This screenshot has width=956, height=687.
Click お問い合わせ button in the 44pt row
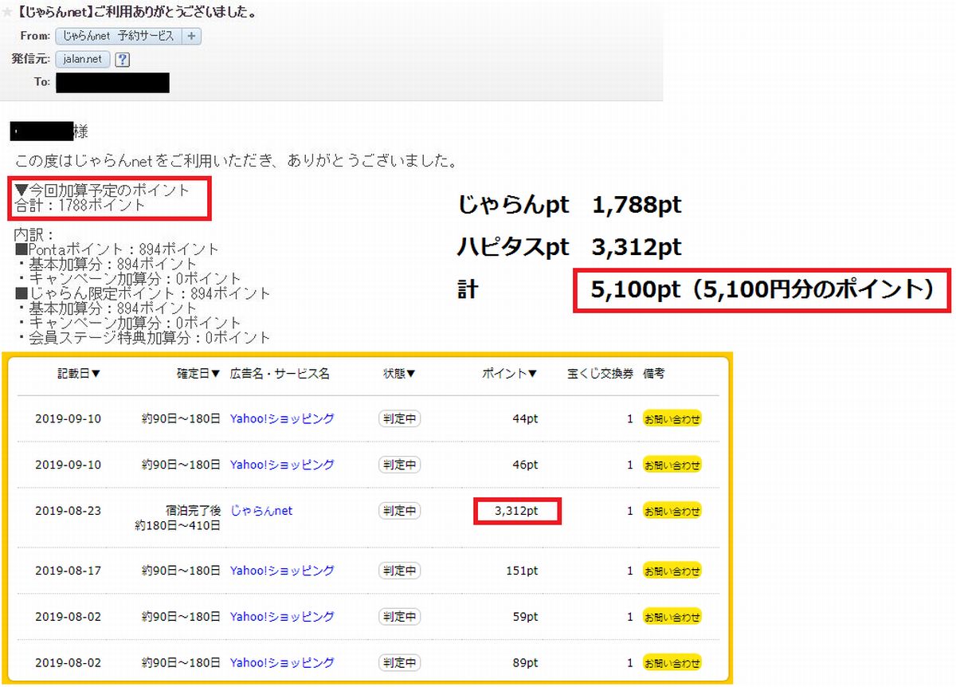672,419
